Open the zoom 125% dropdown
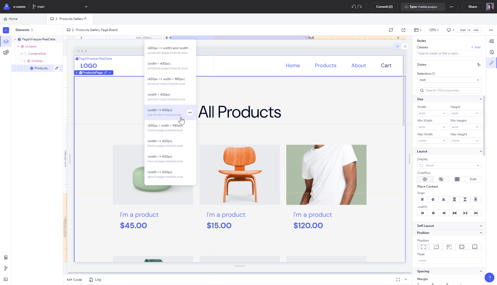497x285 pixels. [x=434, y=30]
